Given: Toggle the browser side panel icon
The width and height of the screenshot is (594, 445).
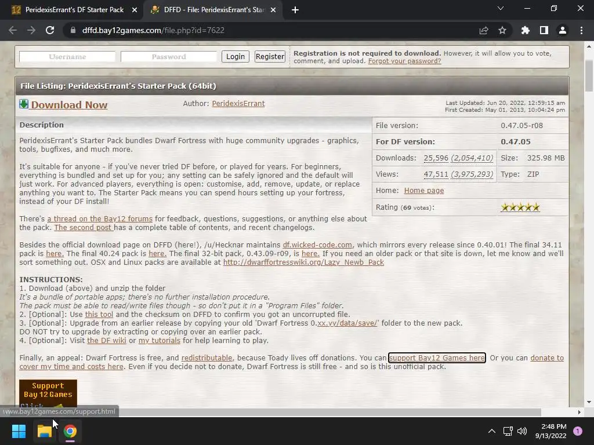Looking at the screenshot, I should click(x=544, y=30).
